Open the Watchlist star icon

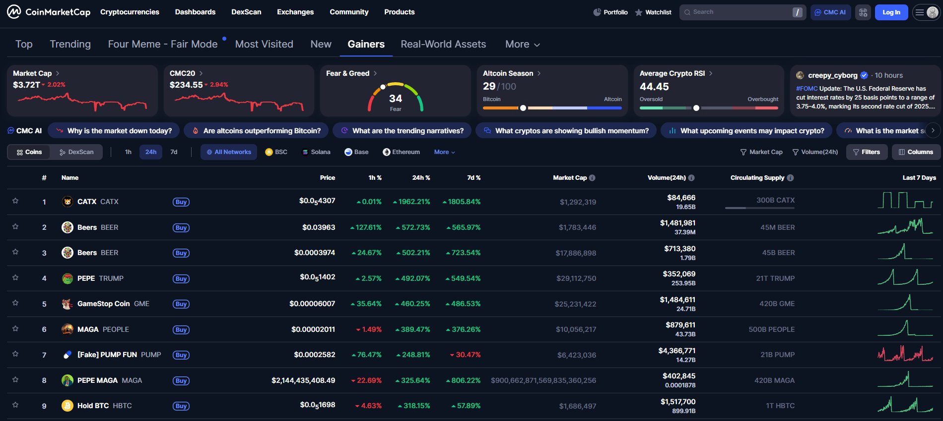click(x=639, y=12)
